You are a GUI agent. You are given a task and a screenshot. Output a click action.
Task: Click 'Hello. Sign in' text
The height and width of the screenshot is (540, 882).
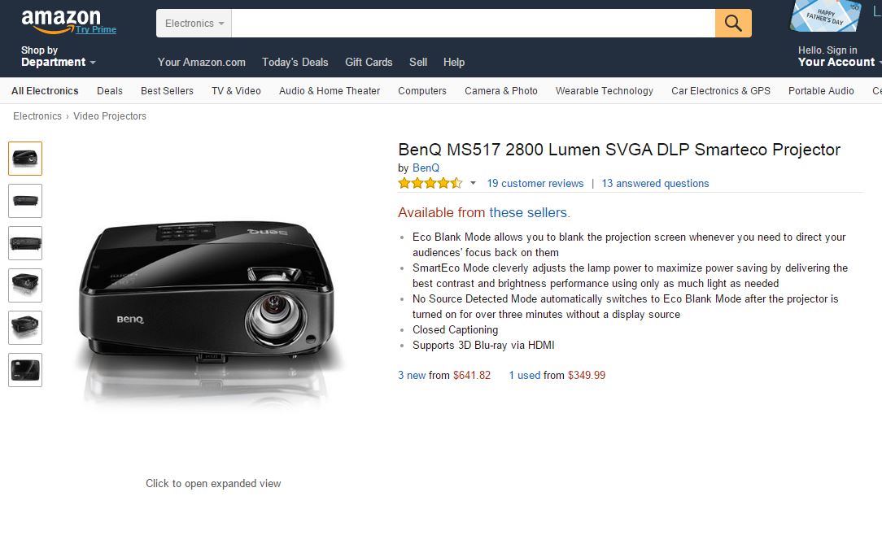coord(827,50)
